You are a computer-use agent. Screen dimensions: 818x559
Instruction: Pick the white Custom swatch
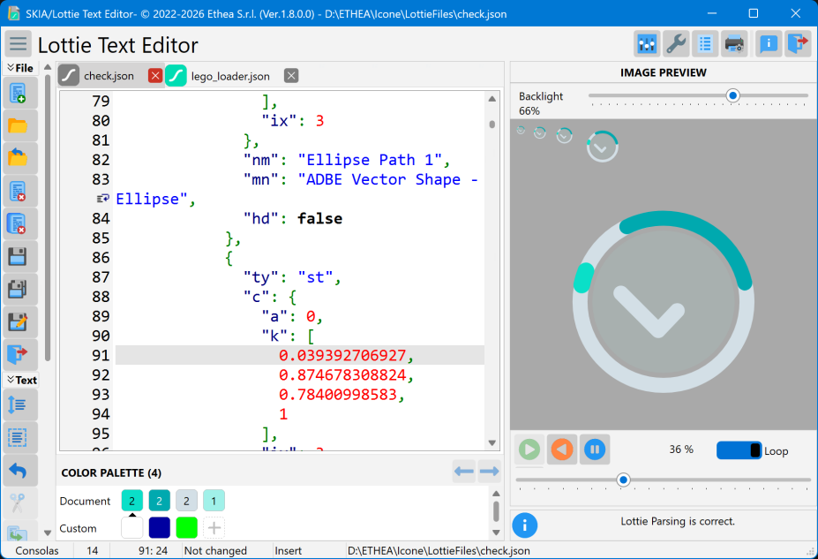coord(132,528)
